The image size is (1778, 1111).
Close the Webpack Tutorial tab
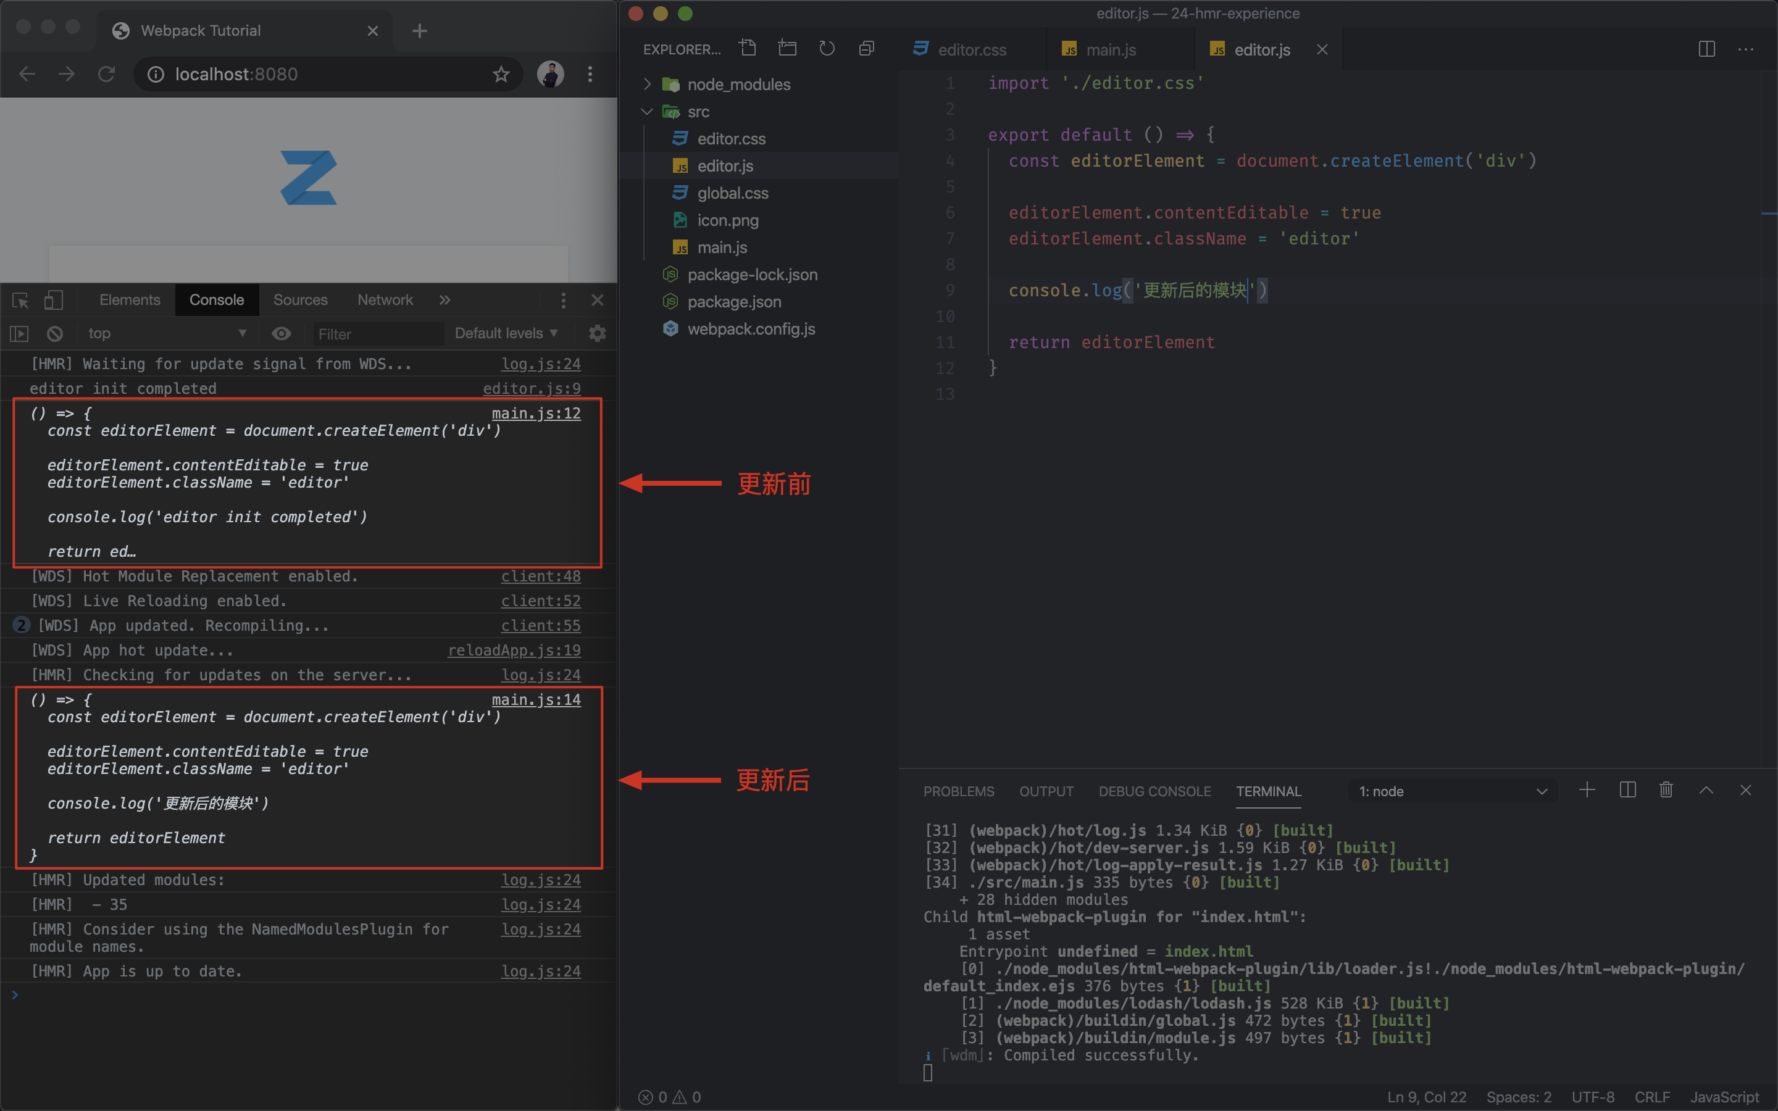(x=372, y=31)
